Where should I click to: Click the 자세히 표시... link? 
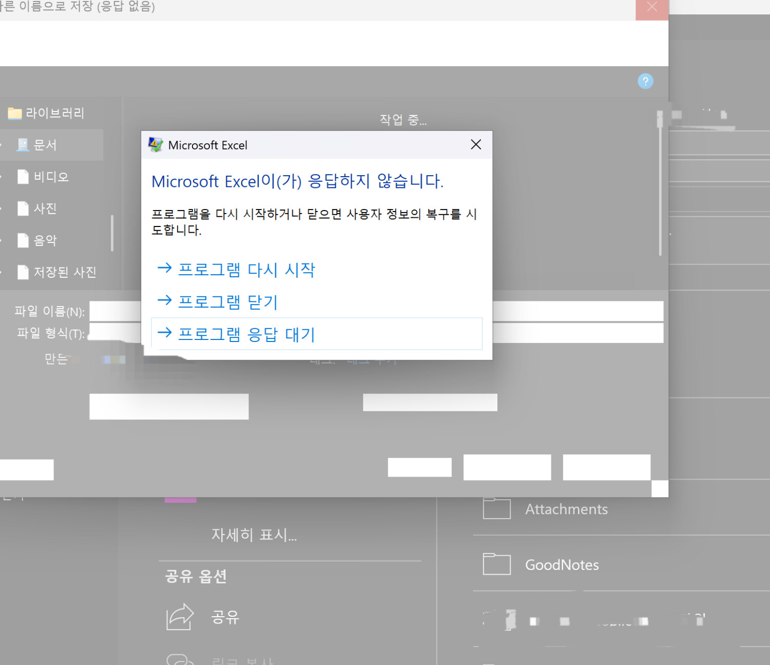254,535
